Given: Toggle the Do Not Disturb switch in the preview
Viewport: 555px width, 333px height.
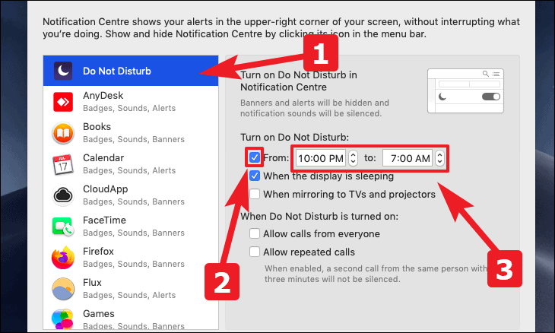Looking at the screenshot, I should 491,97.
